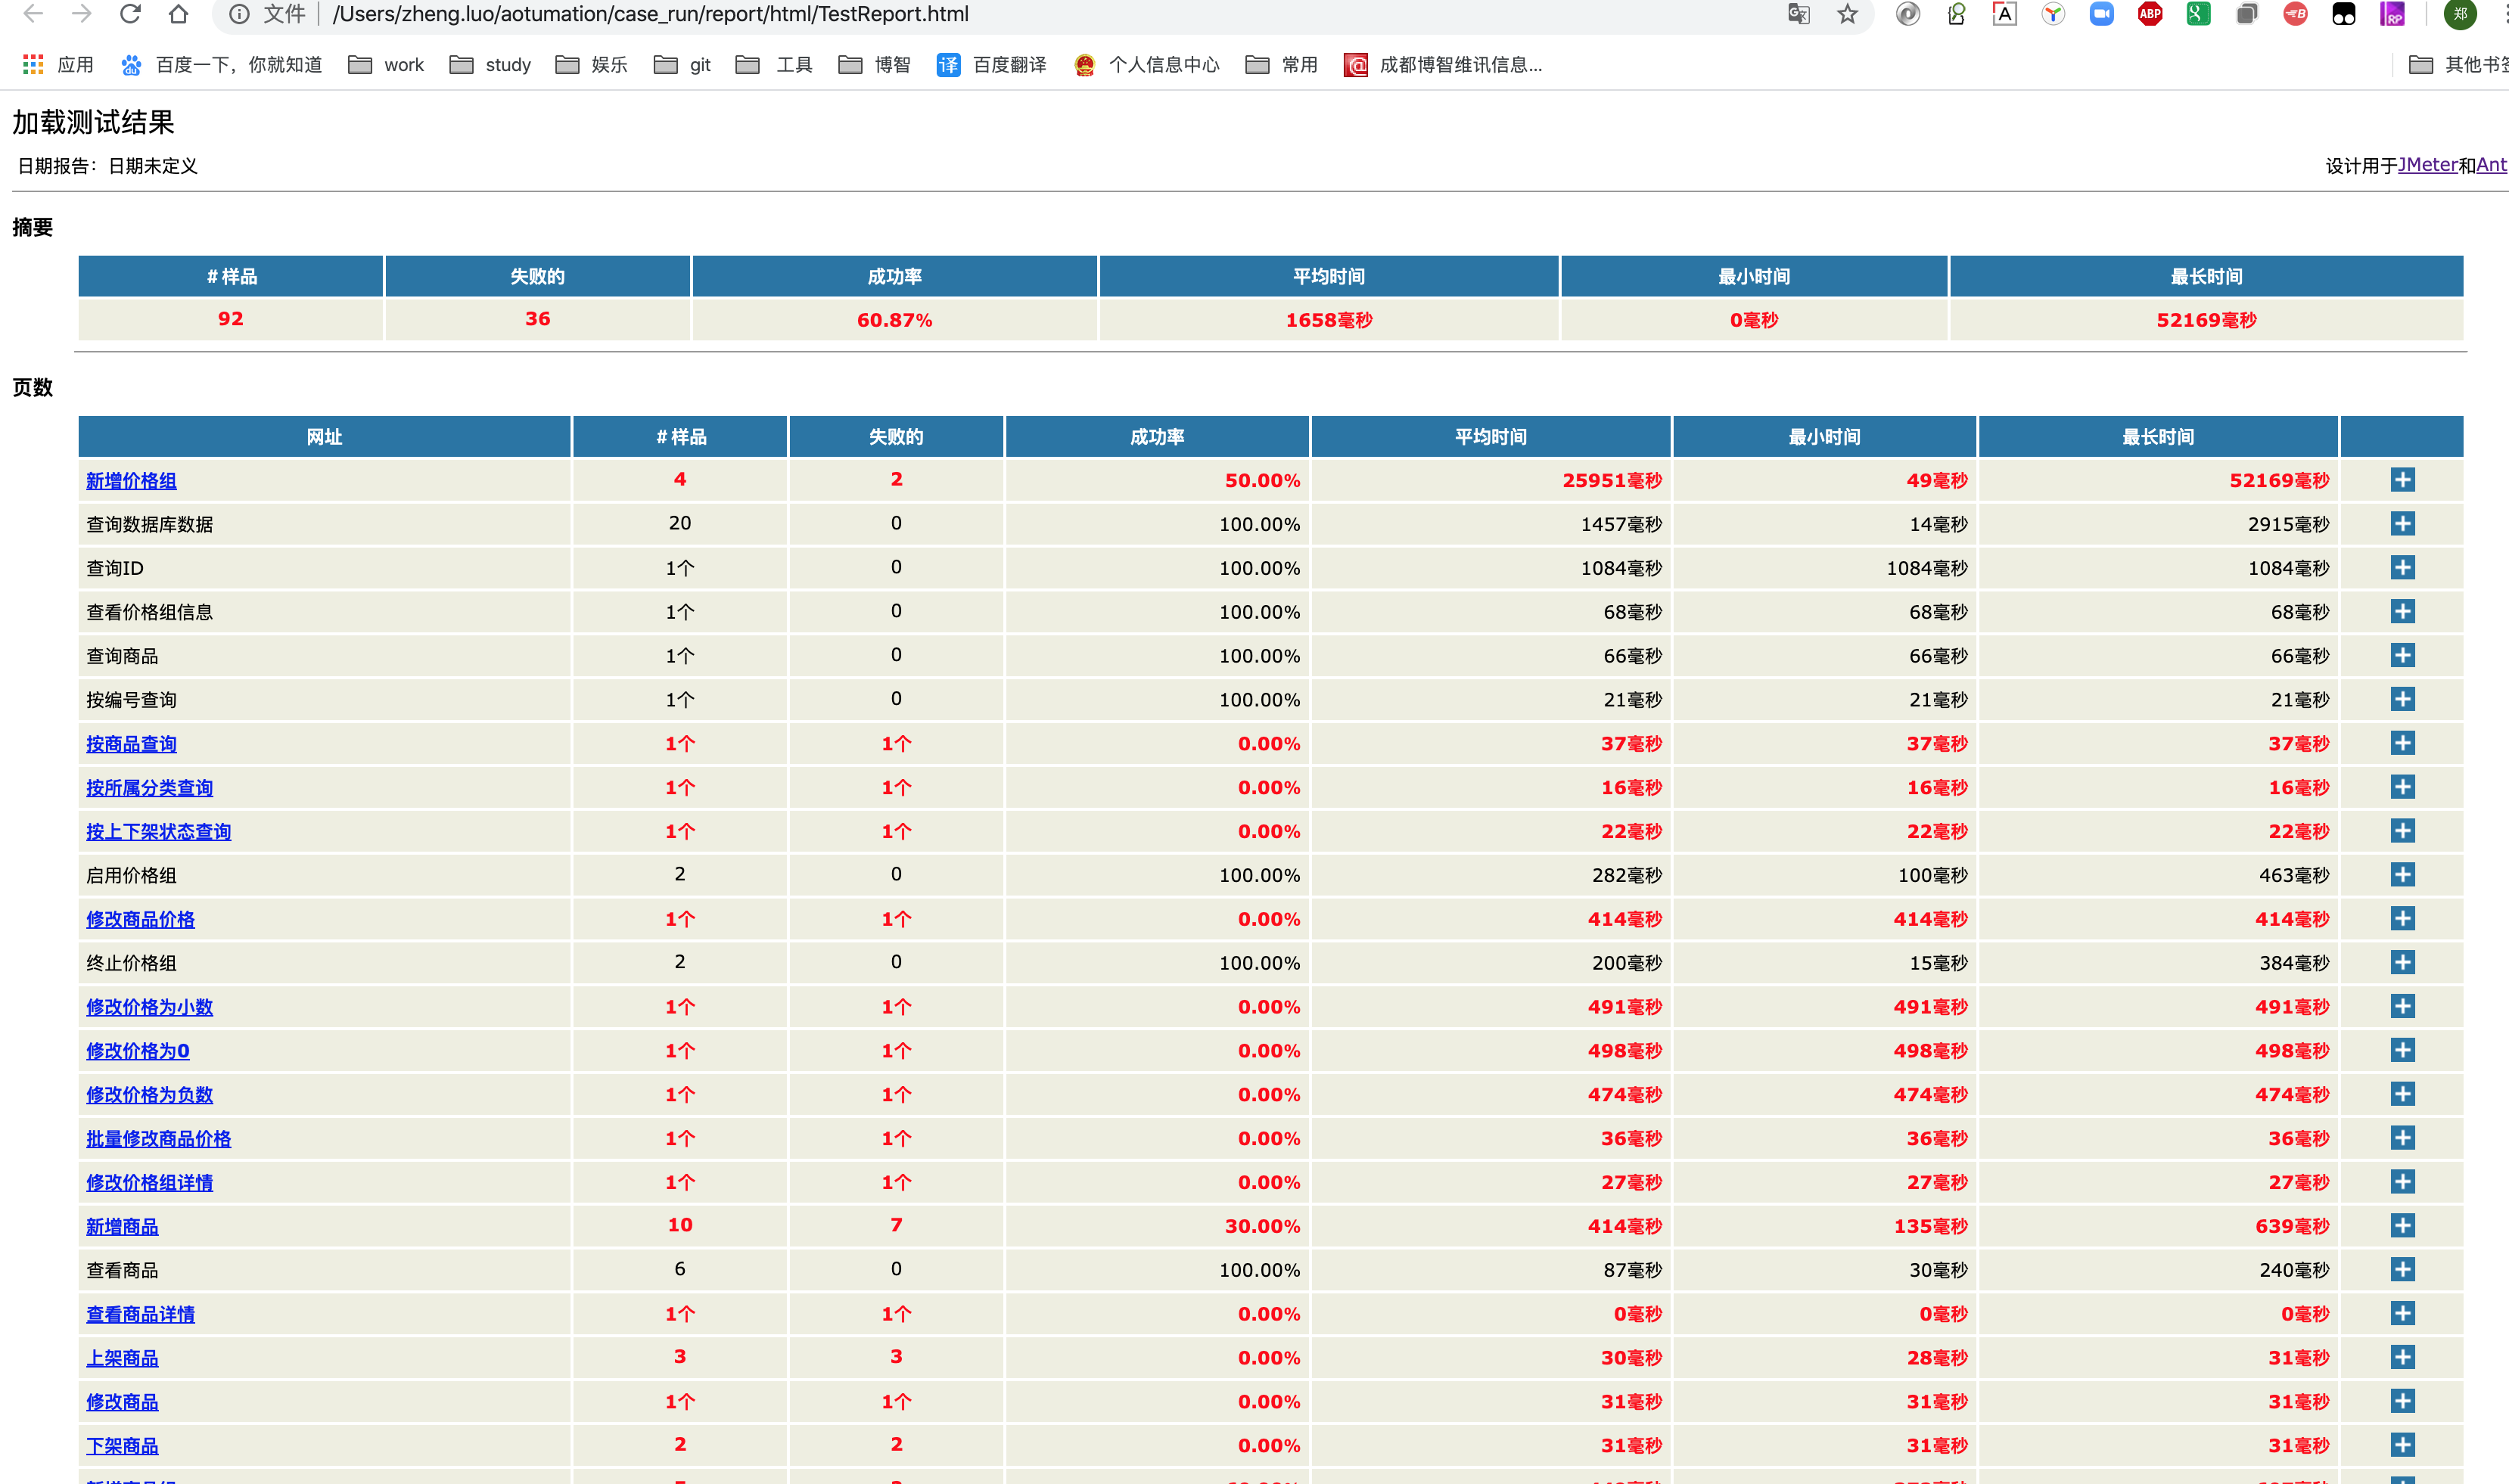Expand the 修改商品价格 row plus icon
The height and width of the screenshot is (1484, 2509).
[x=2402, y=919]
